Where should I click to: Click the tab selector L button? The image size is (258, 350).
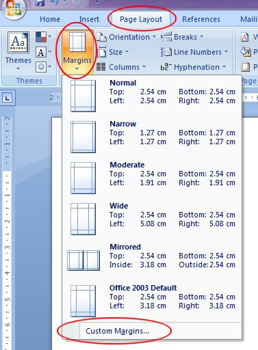pyautogui.click(x=8, y=98)
